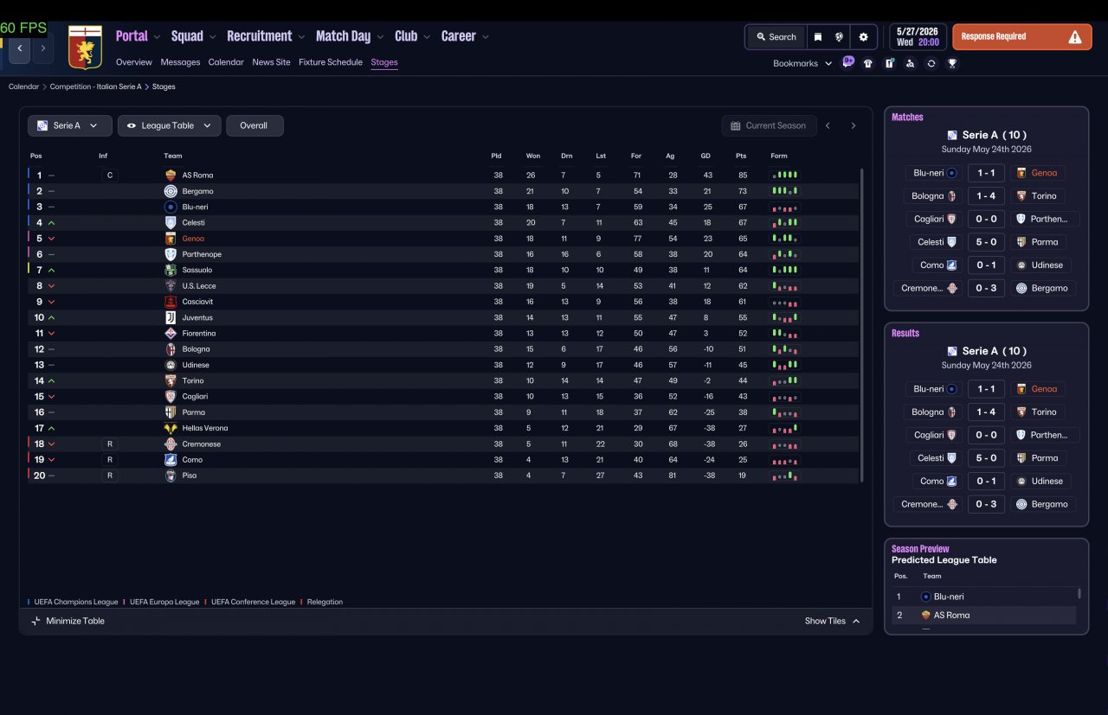Click Cremonese form indicator in table
The width and height of the screenshot is (1108, 715).
click(x=784, y=444)
